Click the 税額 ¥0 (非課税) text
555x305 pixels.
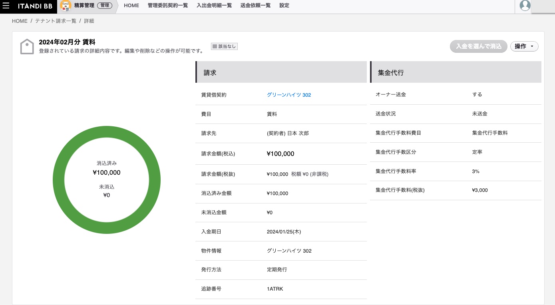[x=310, y=174]
